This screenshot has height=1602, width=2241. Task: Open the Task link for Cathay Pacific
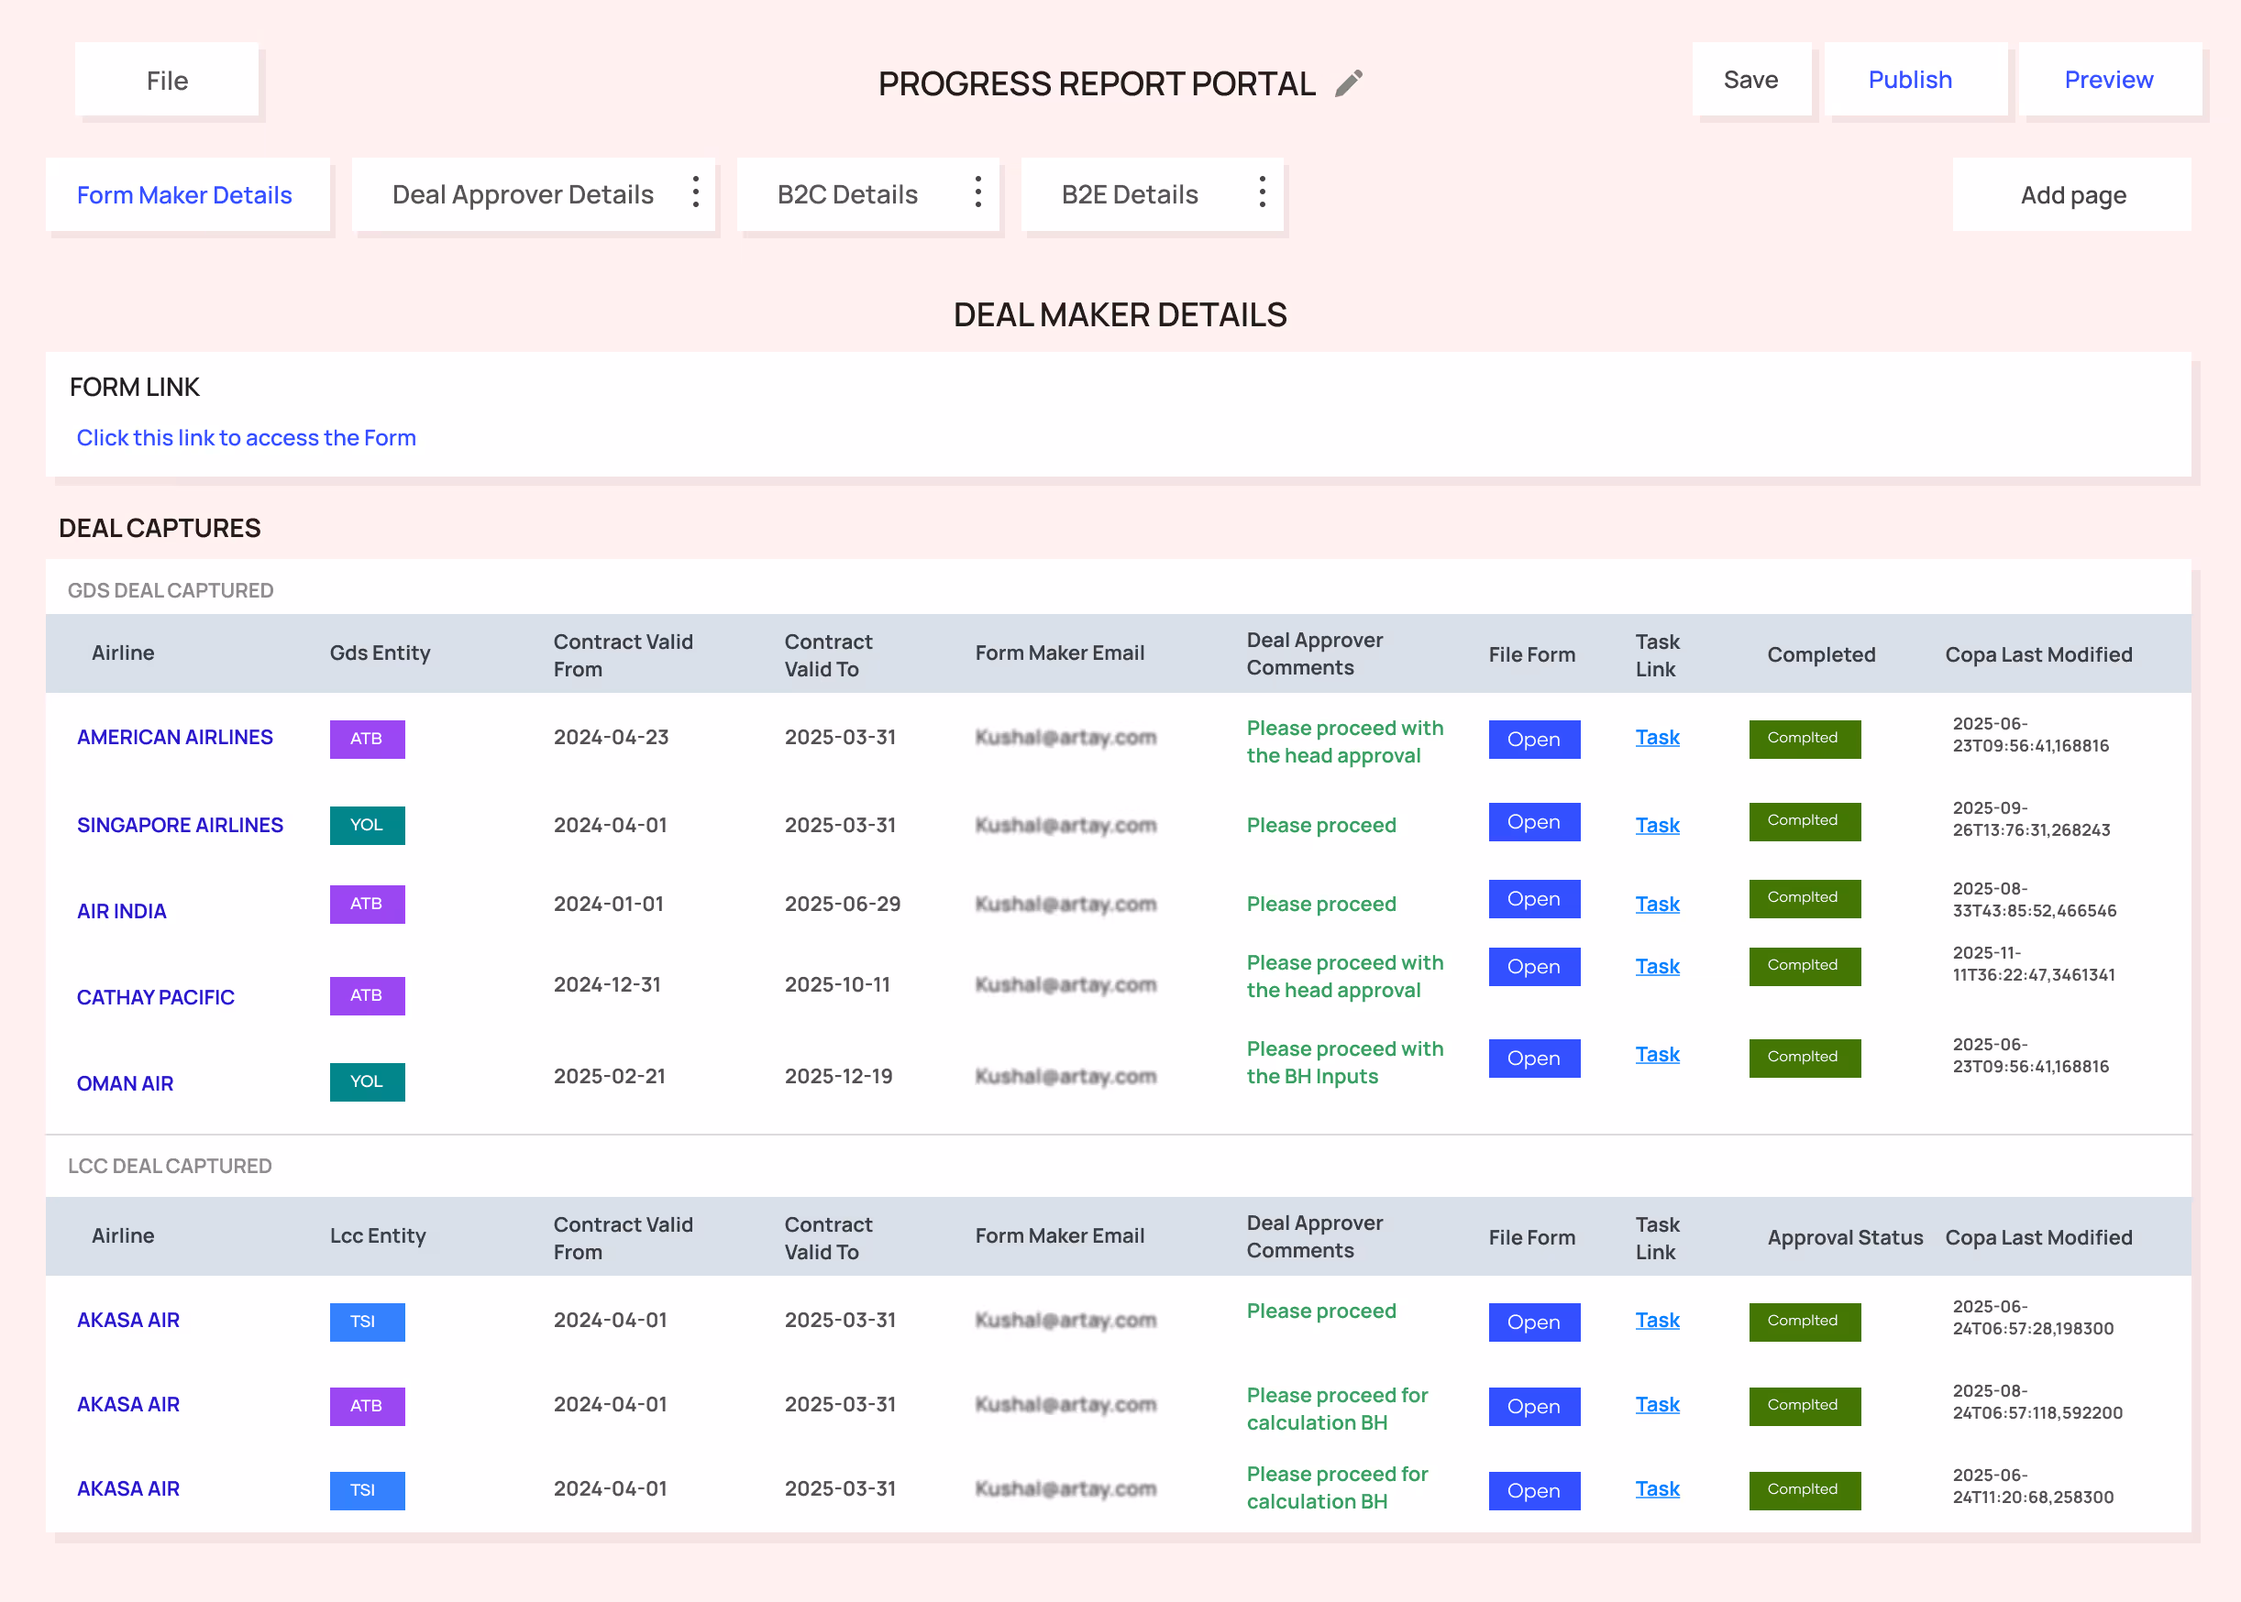click(x=1656, y=967)
